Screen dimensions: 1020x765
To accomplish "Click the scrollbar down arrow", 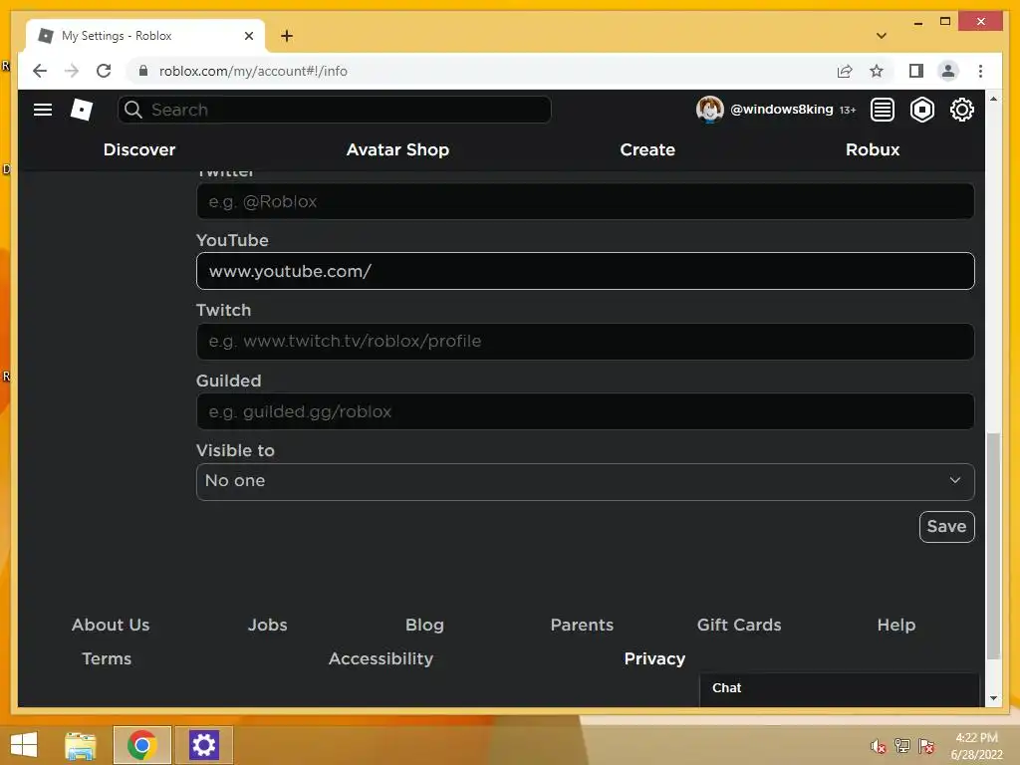I will (x=993, y=698).
